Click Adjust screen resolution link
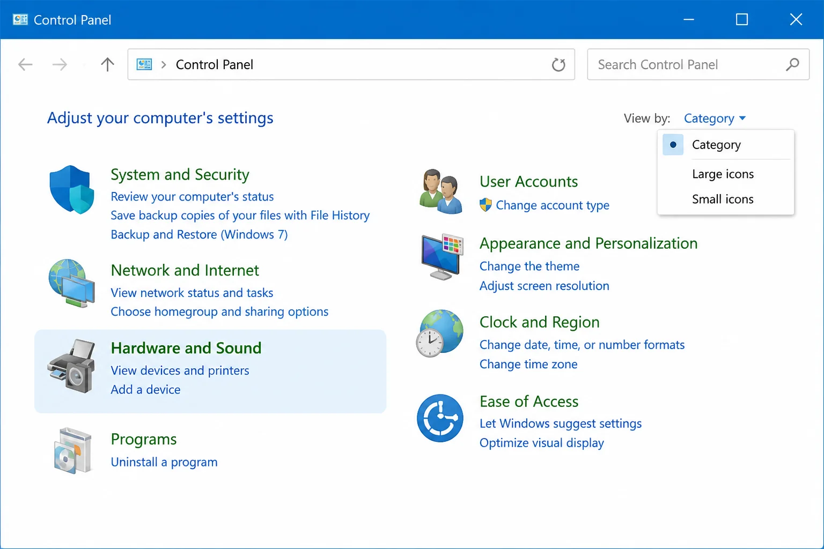The height and width of the screenshot is (549, 824). pos(544,286)
